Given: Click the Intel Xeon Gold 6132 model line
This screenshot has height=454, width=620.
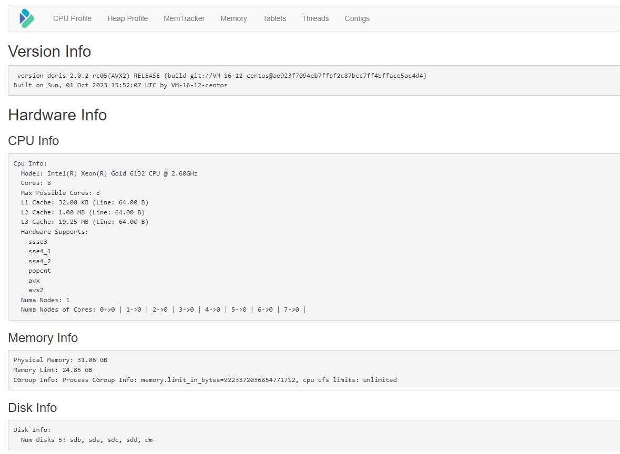Looking at the screenshot, I should coord(109,173).
